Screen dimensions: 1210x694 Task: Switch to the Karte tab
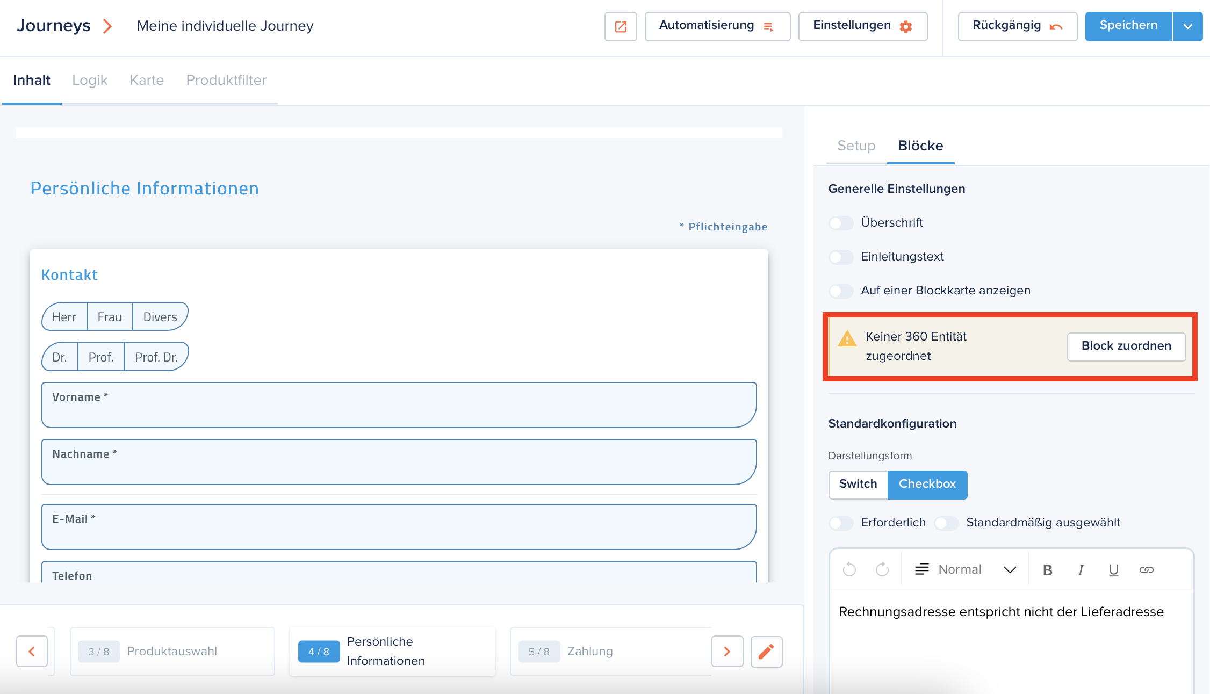tap(147, 81)
